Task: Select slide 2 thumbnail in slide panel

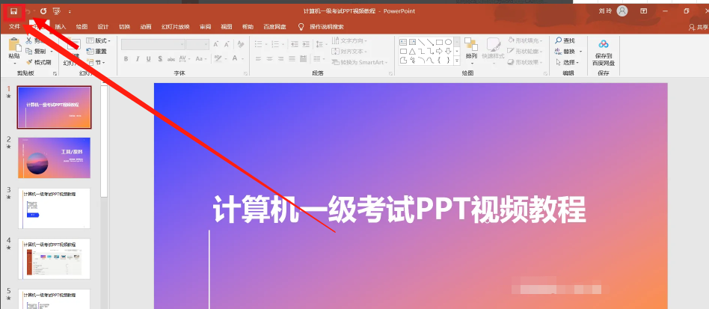Action: (54, 157)
